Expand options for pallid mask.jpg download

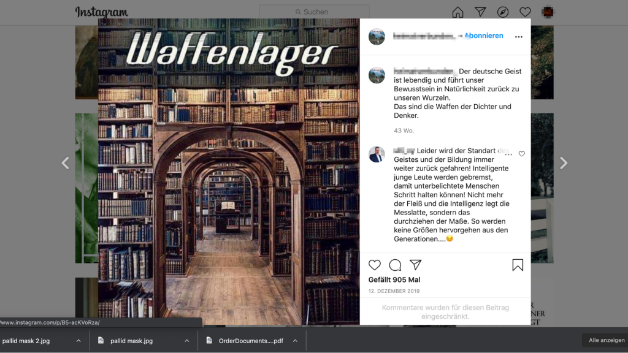click(x=186, y=341)
